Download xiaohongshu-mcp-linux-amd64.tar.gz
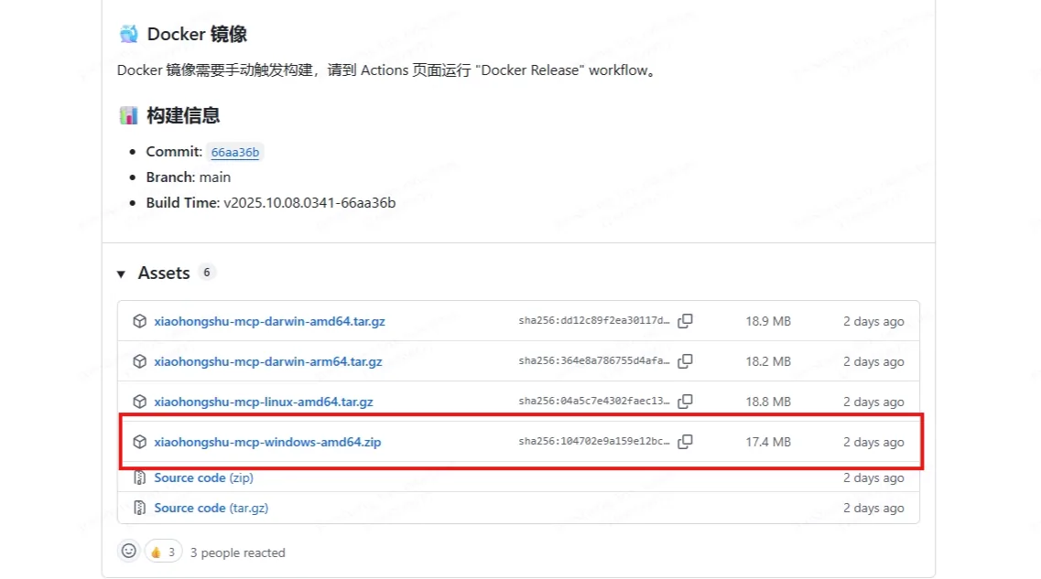This screenshot has width=1041, height=579. [x=264, y=402]
